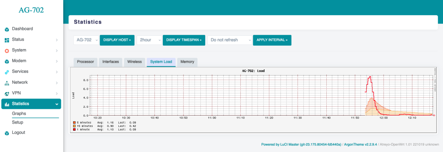Click the Display Timespan button

click(x=184, y=40)
